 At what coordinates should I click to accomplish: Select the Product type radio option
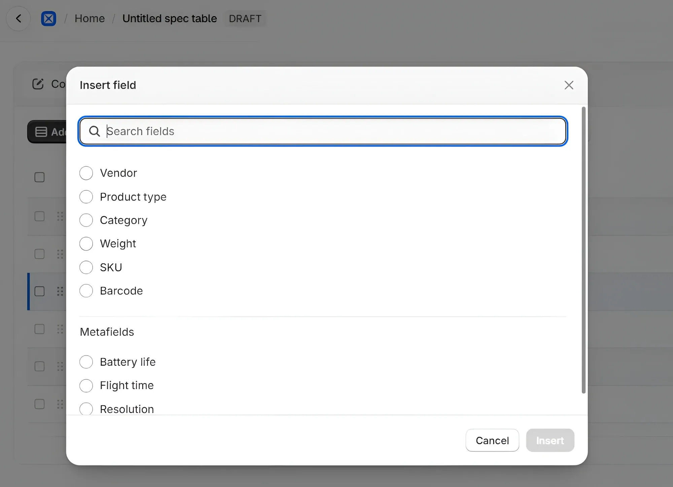tap(86, 197)
